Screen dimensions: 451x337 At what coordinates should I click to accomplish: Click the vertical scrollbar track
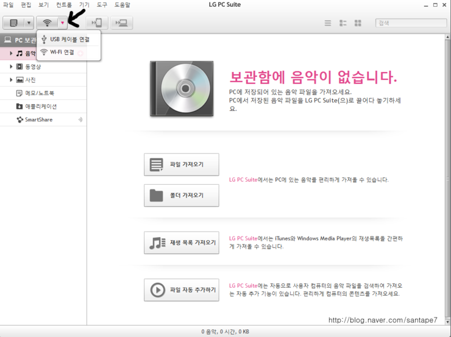point(447,179)
